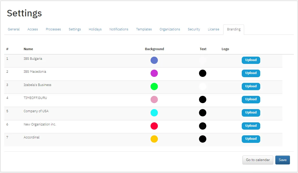The image size is (298, 173).
Task: Change Accordinal text color swatch
Action: (x=203, y=139)
